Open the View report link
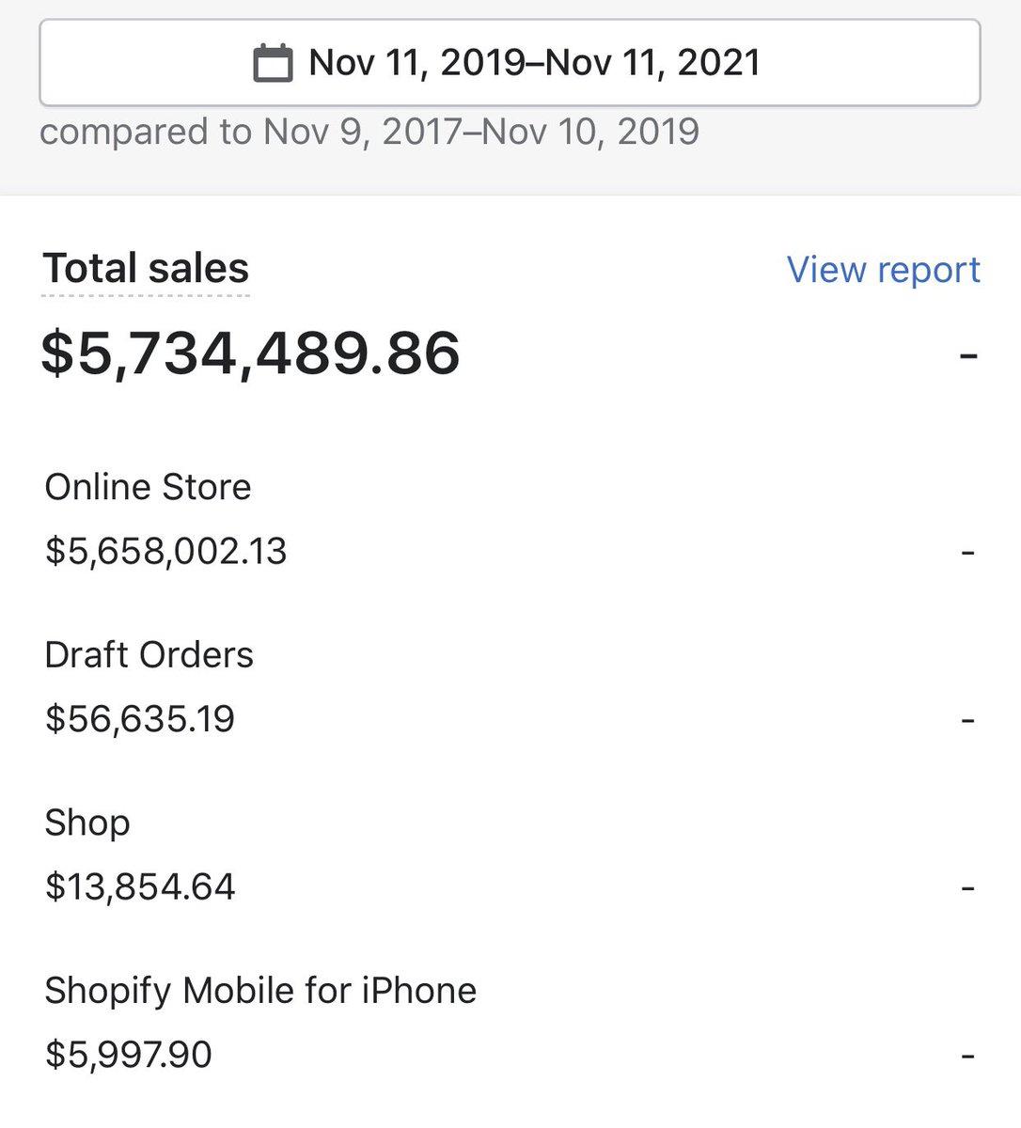The height and width of the screenshot is (1128, 1021). [883, 269]
